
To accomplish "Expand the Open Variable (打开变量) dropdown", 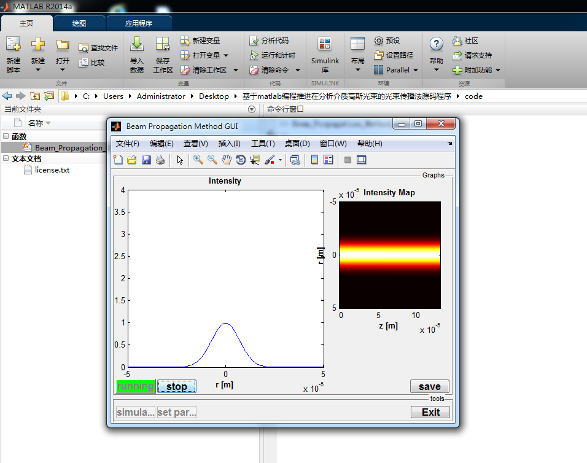I will [226, 55].
